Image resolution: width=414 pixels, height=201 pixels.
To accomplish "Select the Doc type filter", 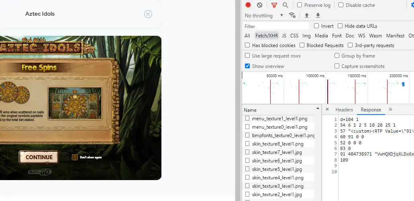I will pos(350,36).
